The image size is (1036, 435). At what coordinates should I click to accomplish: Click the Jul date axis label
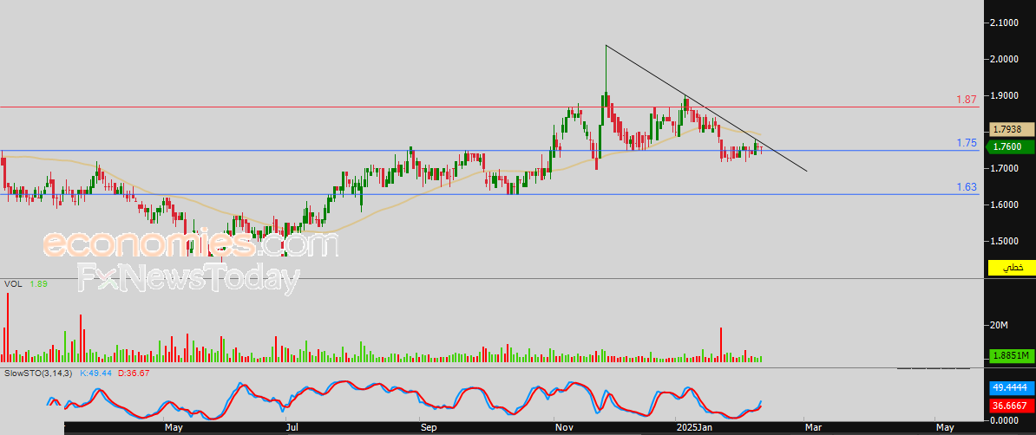tap(292, 428)
